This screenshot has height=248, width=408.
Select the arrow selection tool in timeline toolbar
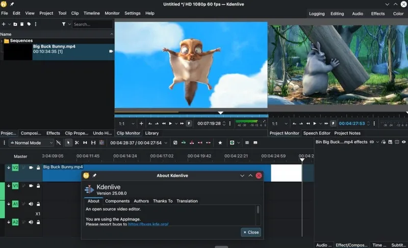(x=68, y=143)
